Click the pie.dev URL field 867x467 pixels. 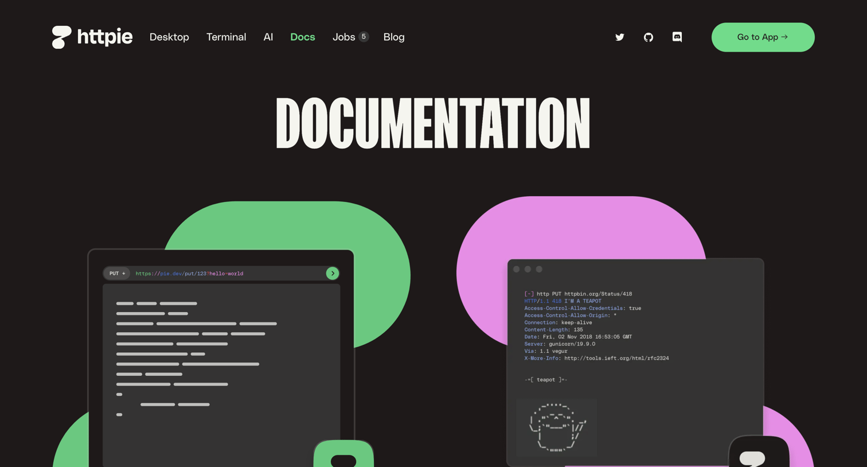coord(221,274)
